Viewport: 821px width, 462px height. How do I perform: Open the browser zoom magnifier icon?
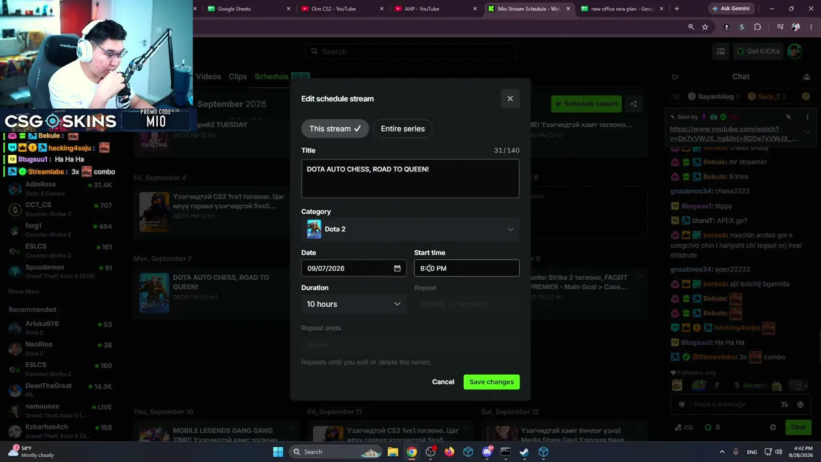point(691,27)
